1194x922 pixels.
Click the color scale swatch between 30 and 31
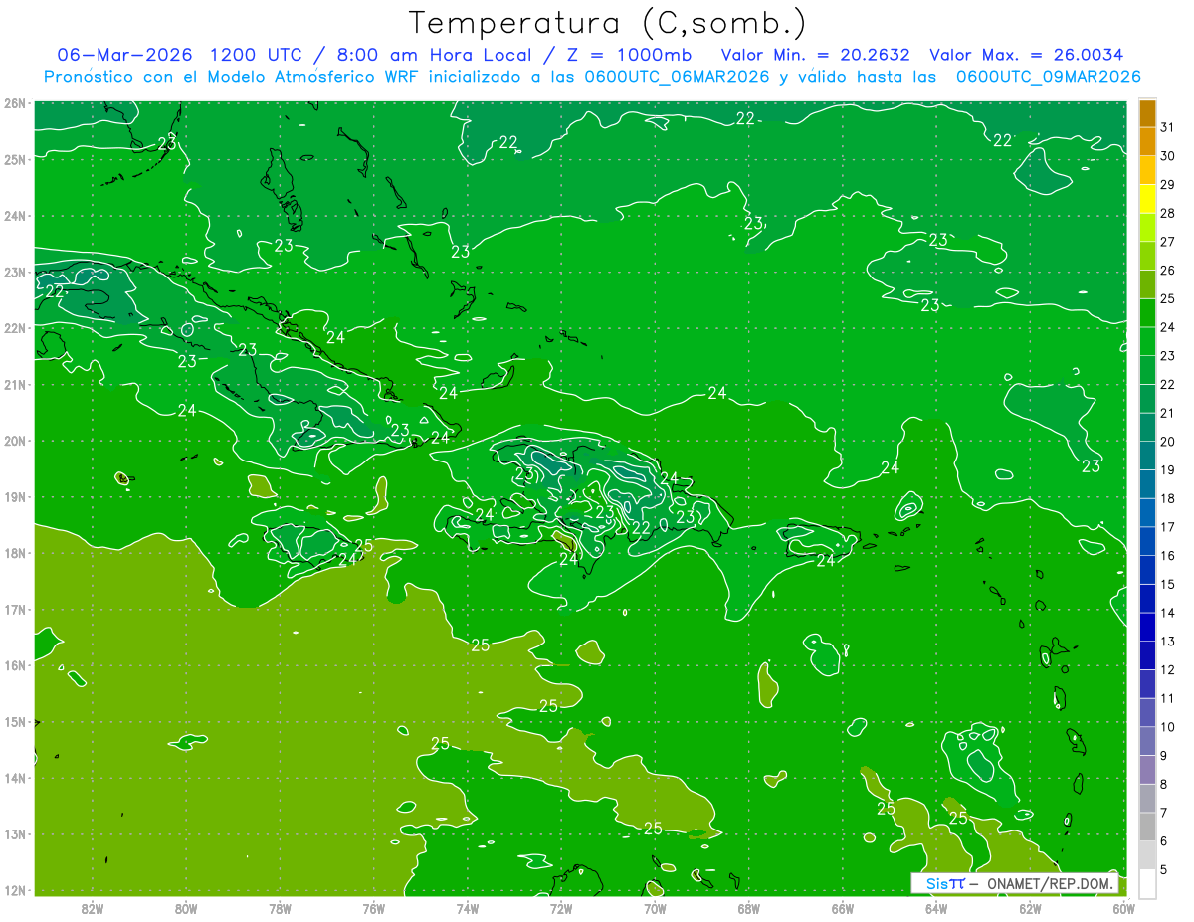pos(1147,142)
